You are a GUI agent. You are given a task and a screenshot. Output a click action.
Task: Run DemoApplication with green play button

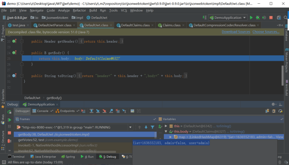tap(251, 18)
